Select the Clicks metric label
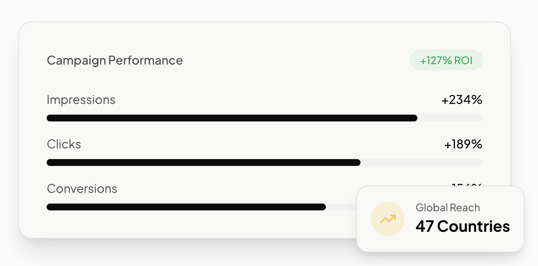538x266 pixels. pos(64,144)
